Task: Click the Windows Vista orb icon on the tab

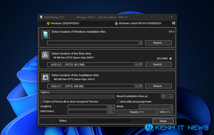Action: point(116,23)
